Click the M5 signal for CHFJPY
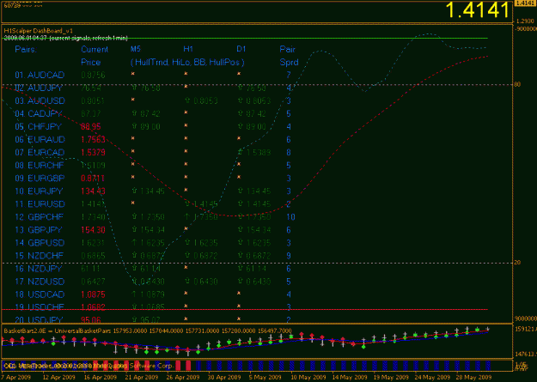The image size is (537, 382). (x=146, y=127)
